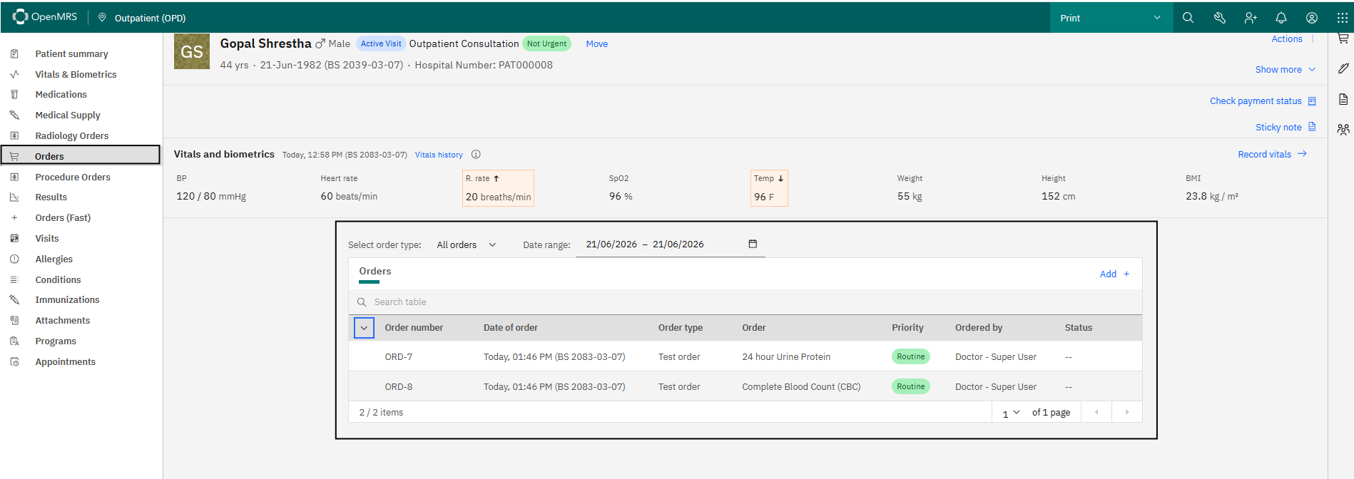
Task: Go to the previous page arrow
Action: (1096, 412)
